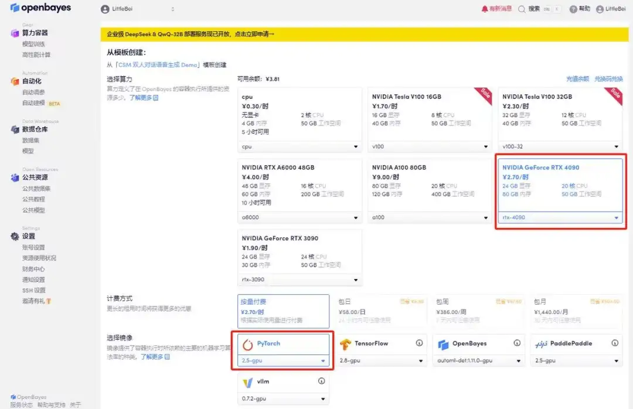This screenshot has height=409, width=633.
Task: Open PaddlePaddle 2.5-gpu version dropdown
Action: pyautogui.click(x=577, y=360)
